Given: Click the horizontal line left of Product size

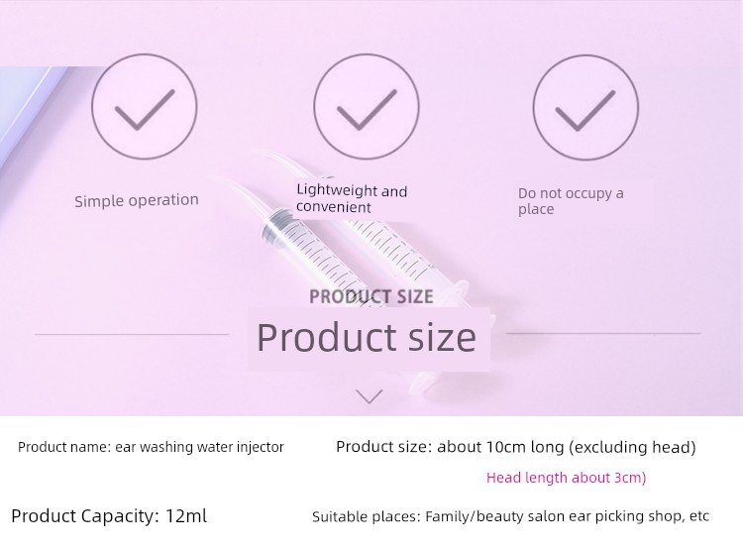Looking at the screenshot, I should [x=132, y=334].
